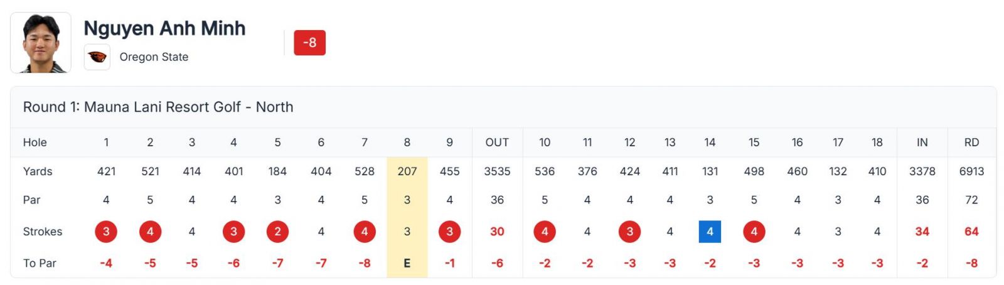Click the OUT column header
1004x285 pixels.
pyautogui.click(x=497, y=142)
